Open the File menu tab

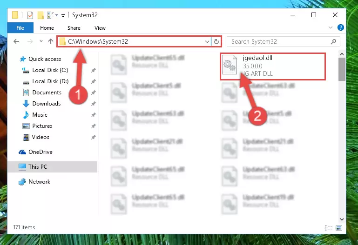(x=20, y=28)
